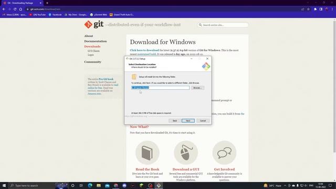Bookmark this page with star icon
This screenshot has height=189, width=336.
pos(308,9)
